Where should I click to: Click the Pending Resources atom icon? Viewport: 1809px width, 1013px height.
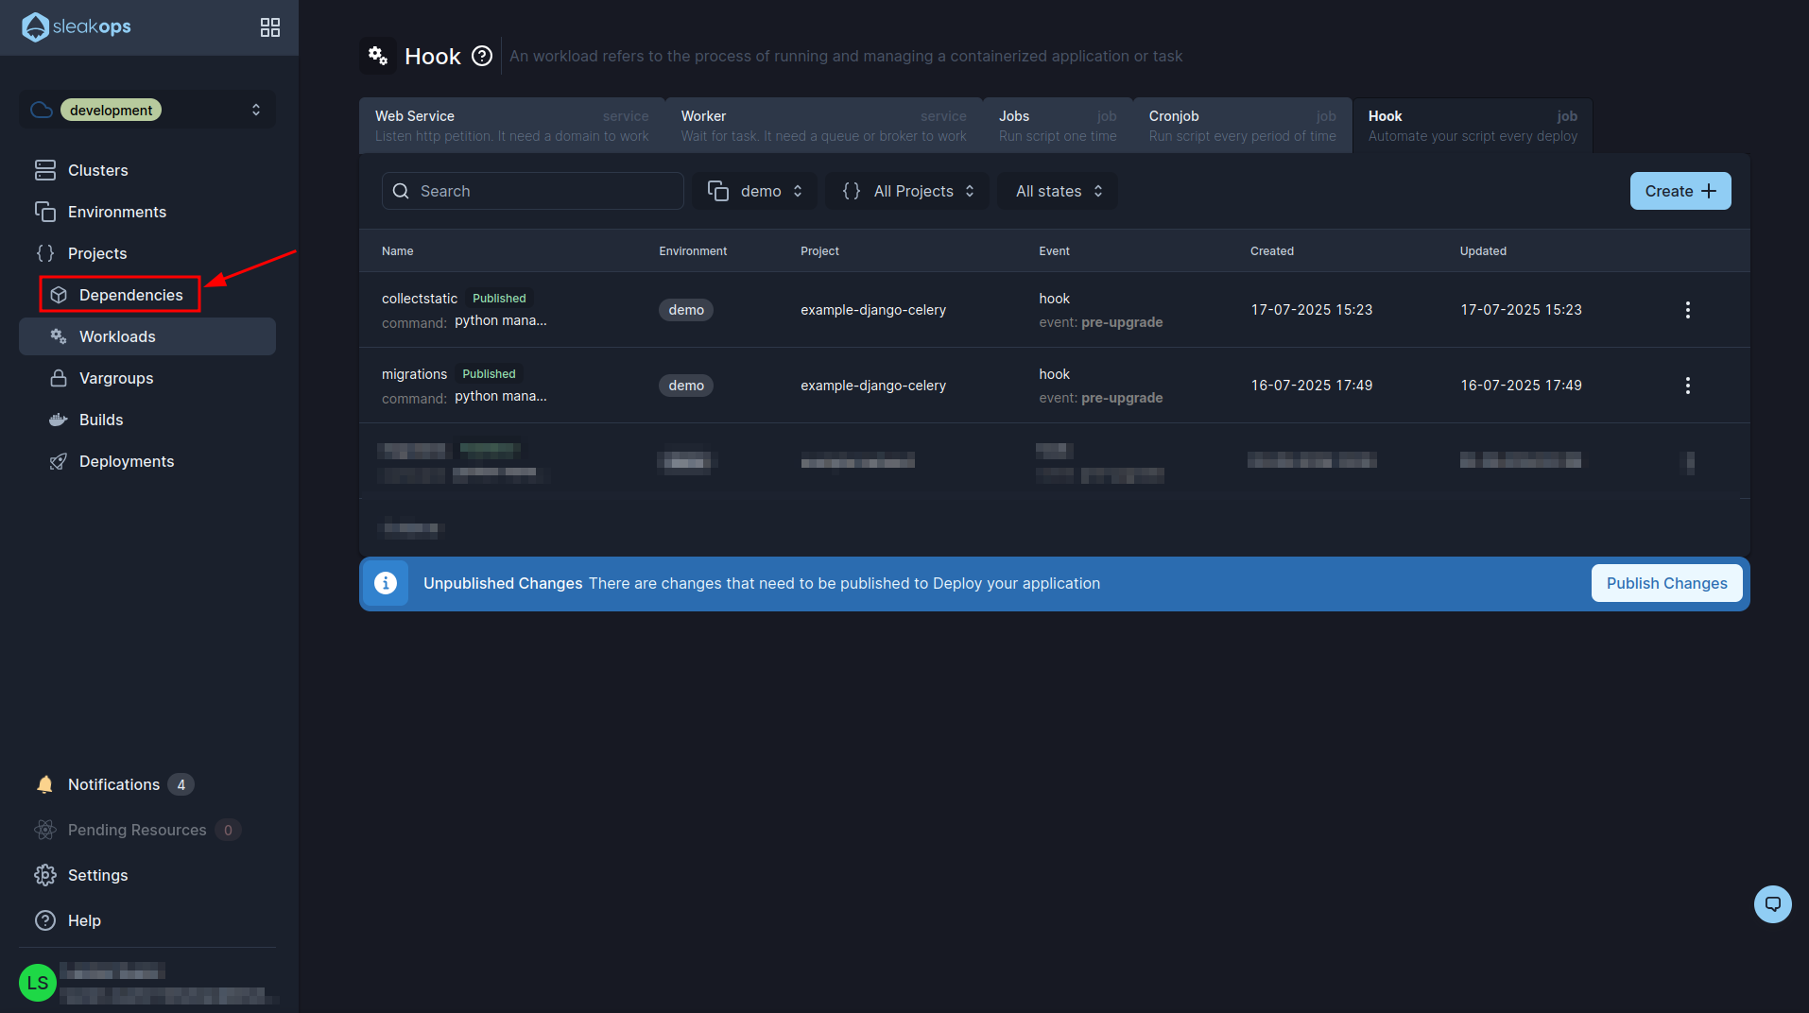tap(45, 830)
